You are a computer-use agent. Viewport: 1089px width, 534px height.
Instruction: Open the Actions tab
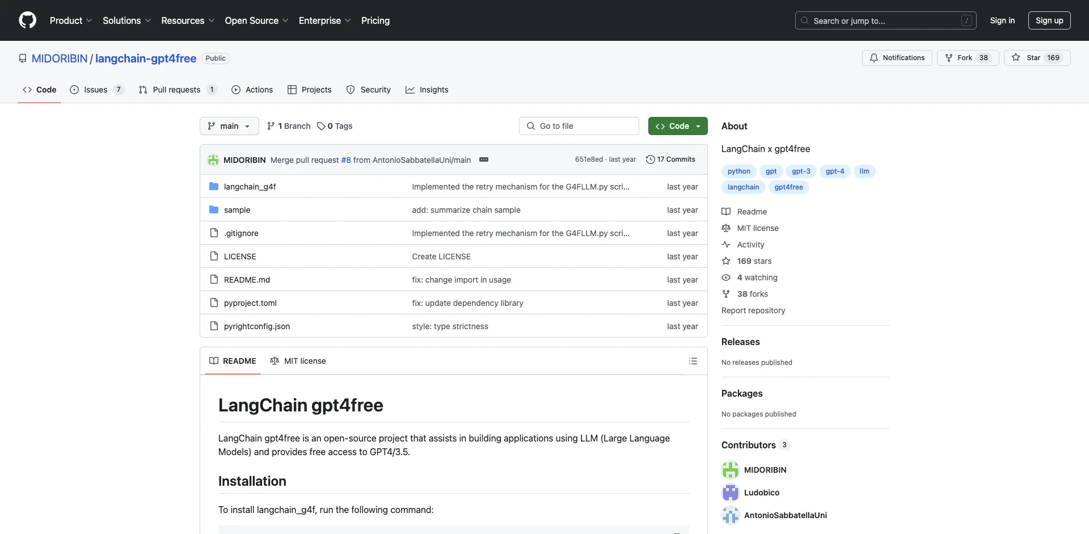tap(252, 90)
